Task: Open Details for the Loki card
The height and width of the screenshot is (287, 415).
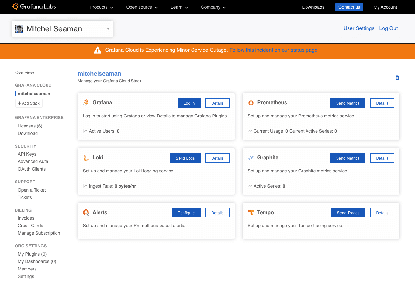Action: pos(217,158)
